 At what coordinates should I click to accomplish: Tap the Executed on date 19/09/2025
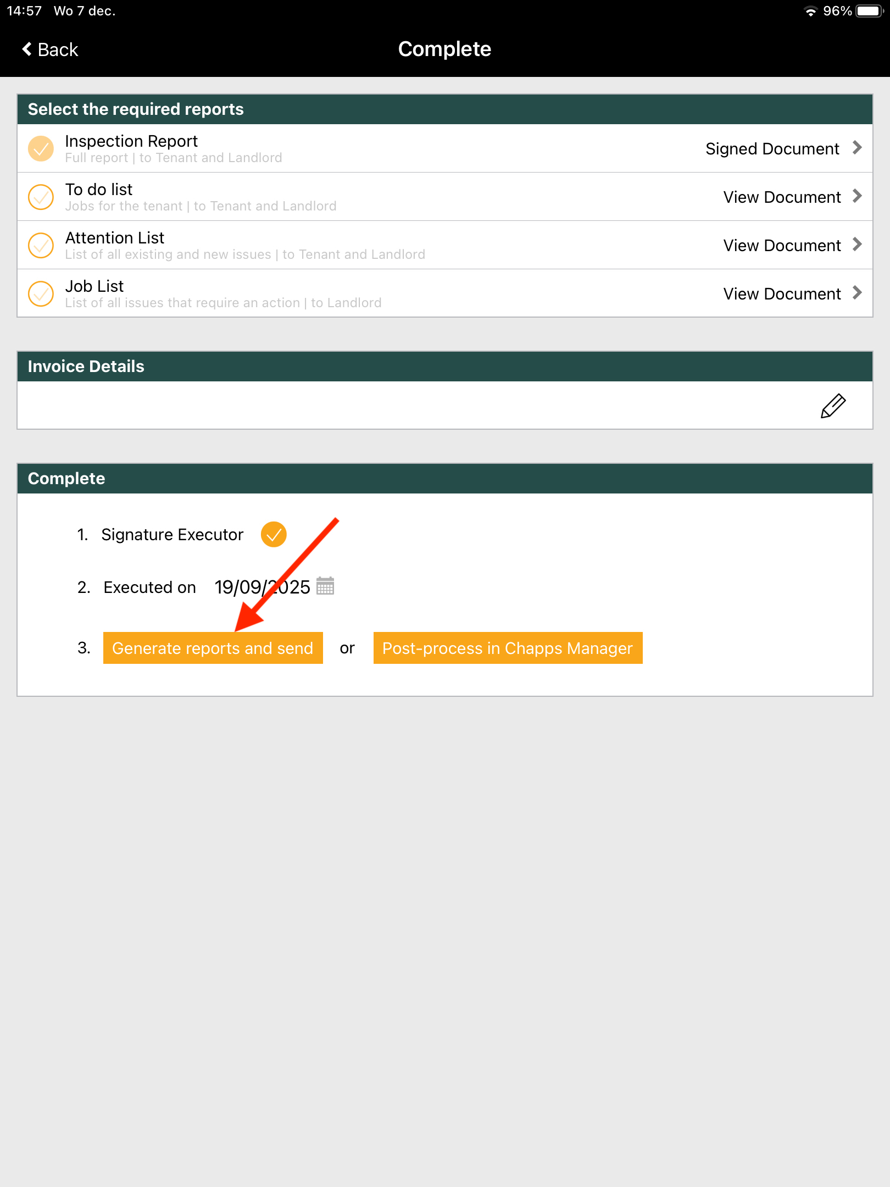tap(262, 587)
